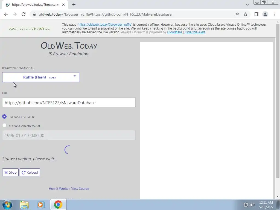
Task: Open the Ruffle (Flash) emulator dropdown
Action: (40, 77)
